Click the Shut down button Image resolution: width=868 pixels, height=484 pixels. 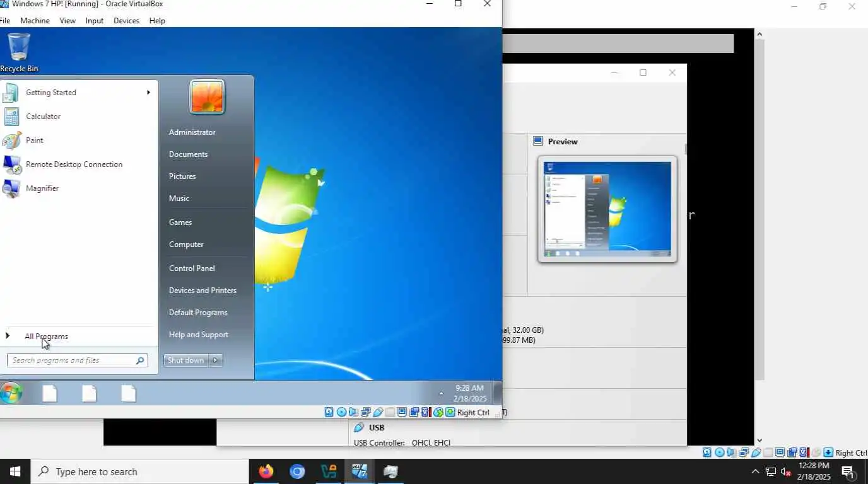[186, 360]
